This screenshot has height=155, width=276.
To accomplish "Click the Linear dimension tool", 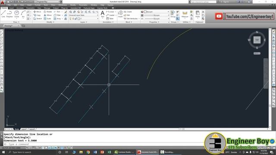I will point(110,12).
